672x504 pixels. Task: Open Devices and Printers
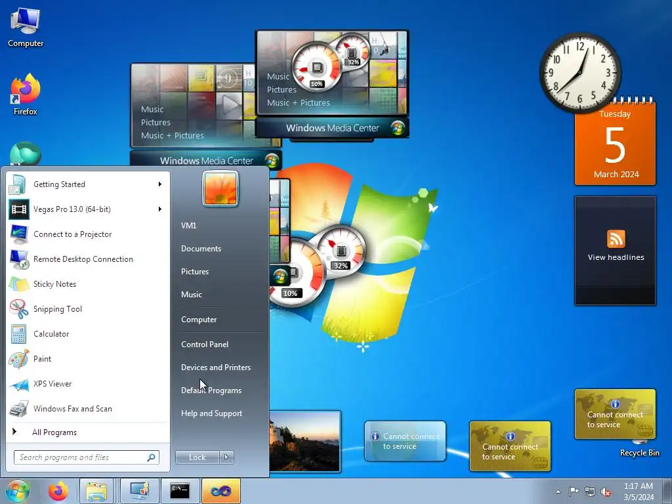(x=216, y=367)
